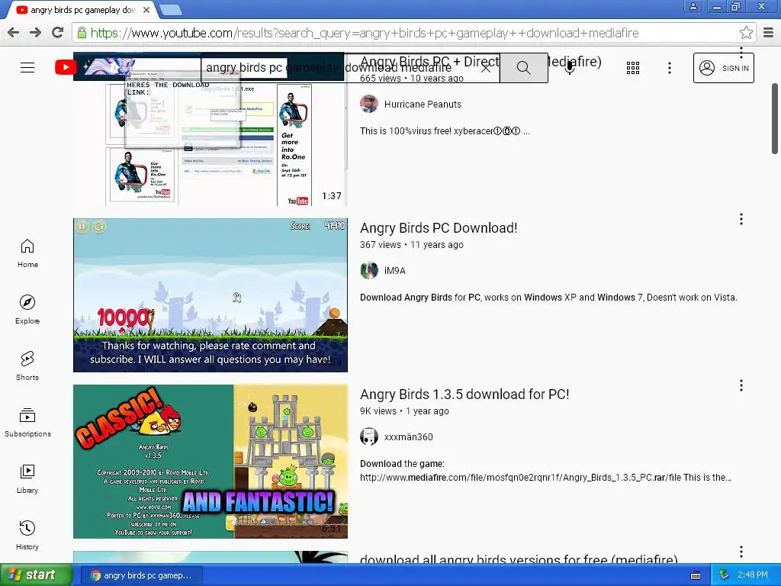The image size is (781, 586).
Task: Open the 'Angry Birds PC Download!' video title
Action: click(439, 227)
